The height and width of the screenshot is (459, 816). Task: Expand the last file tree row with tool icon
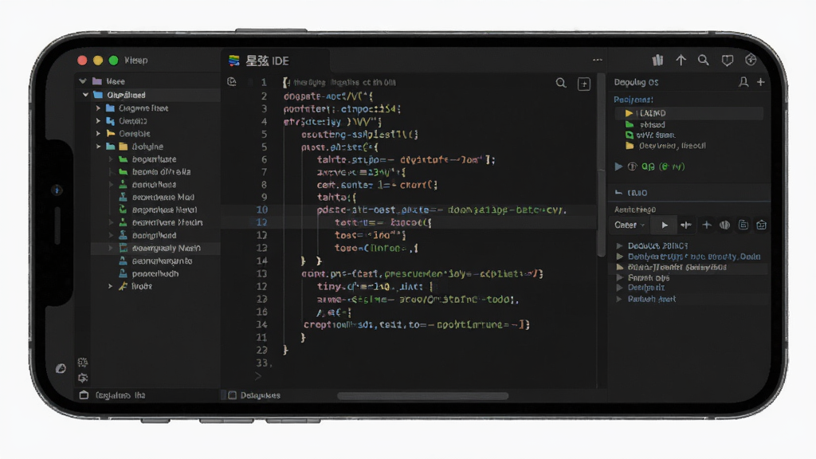tap(110, 286)
